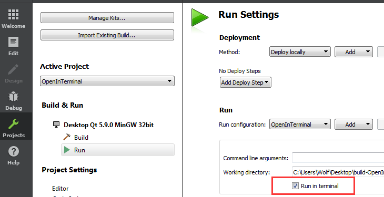This screenshot has height=197, width=384.
Task: Select Desktop Qt 5.9.0 MinGW 32bit kit
Action: pyautogui.click(x=108, y=125)
